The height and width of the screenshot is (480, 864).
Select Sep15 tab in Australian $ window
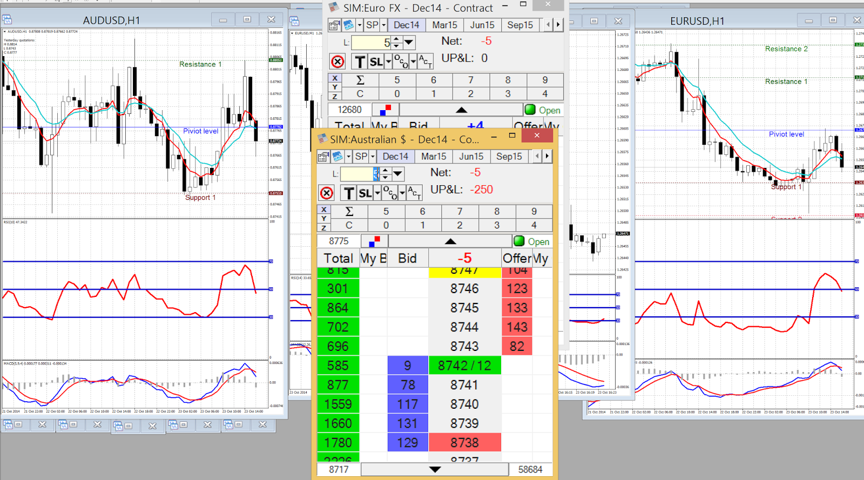pyautogui.click(x=509, y=157)
